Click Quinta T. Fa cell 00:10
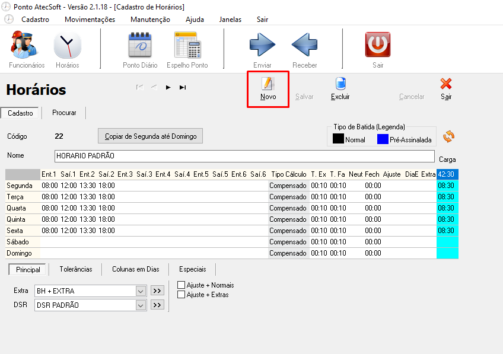This screenshot has height=354, width=503. 338,219
